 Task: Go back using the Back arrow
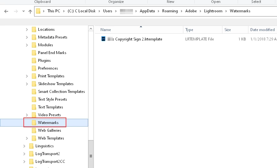point(6,11)
